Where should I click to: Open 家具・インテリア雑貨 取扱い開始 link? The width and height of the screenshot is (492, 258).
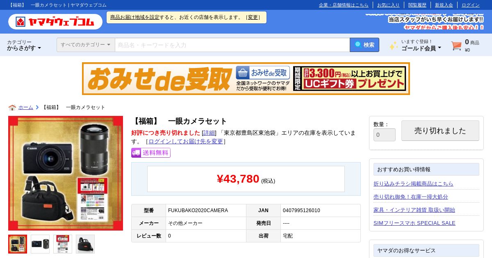click(414, 210)
